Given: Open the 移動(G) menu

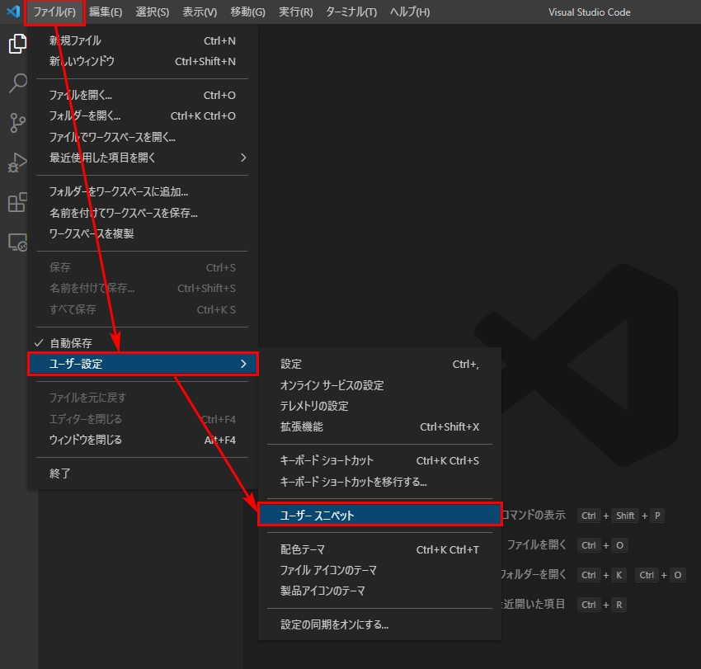Looking at the screenshot, I should (247, 12).
